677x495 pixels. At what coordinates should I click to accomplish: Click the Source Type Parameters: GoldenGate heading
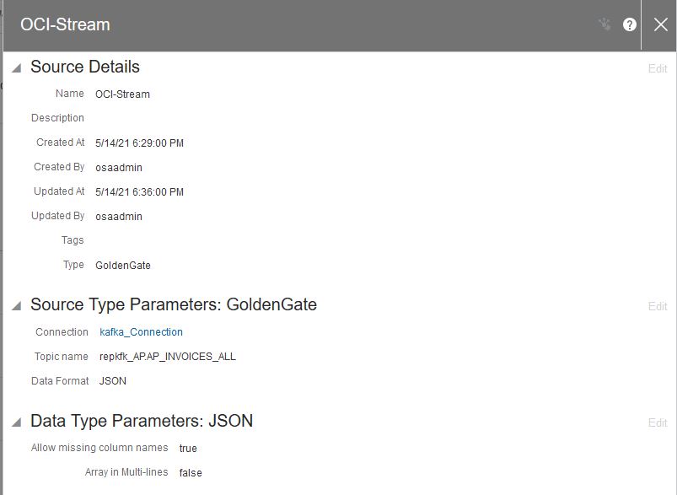pyautogui.click(x=174, y=304)
